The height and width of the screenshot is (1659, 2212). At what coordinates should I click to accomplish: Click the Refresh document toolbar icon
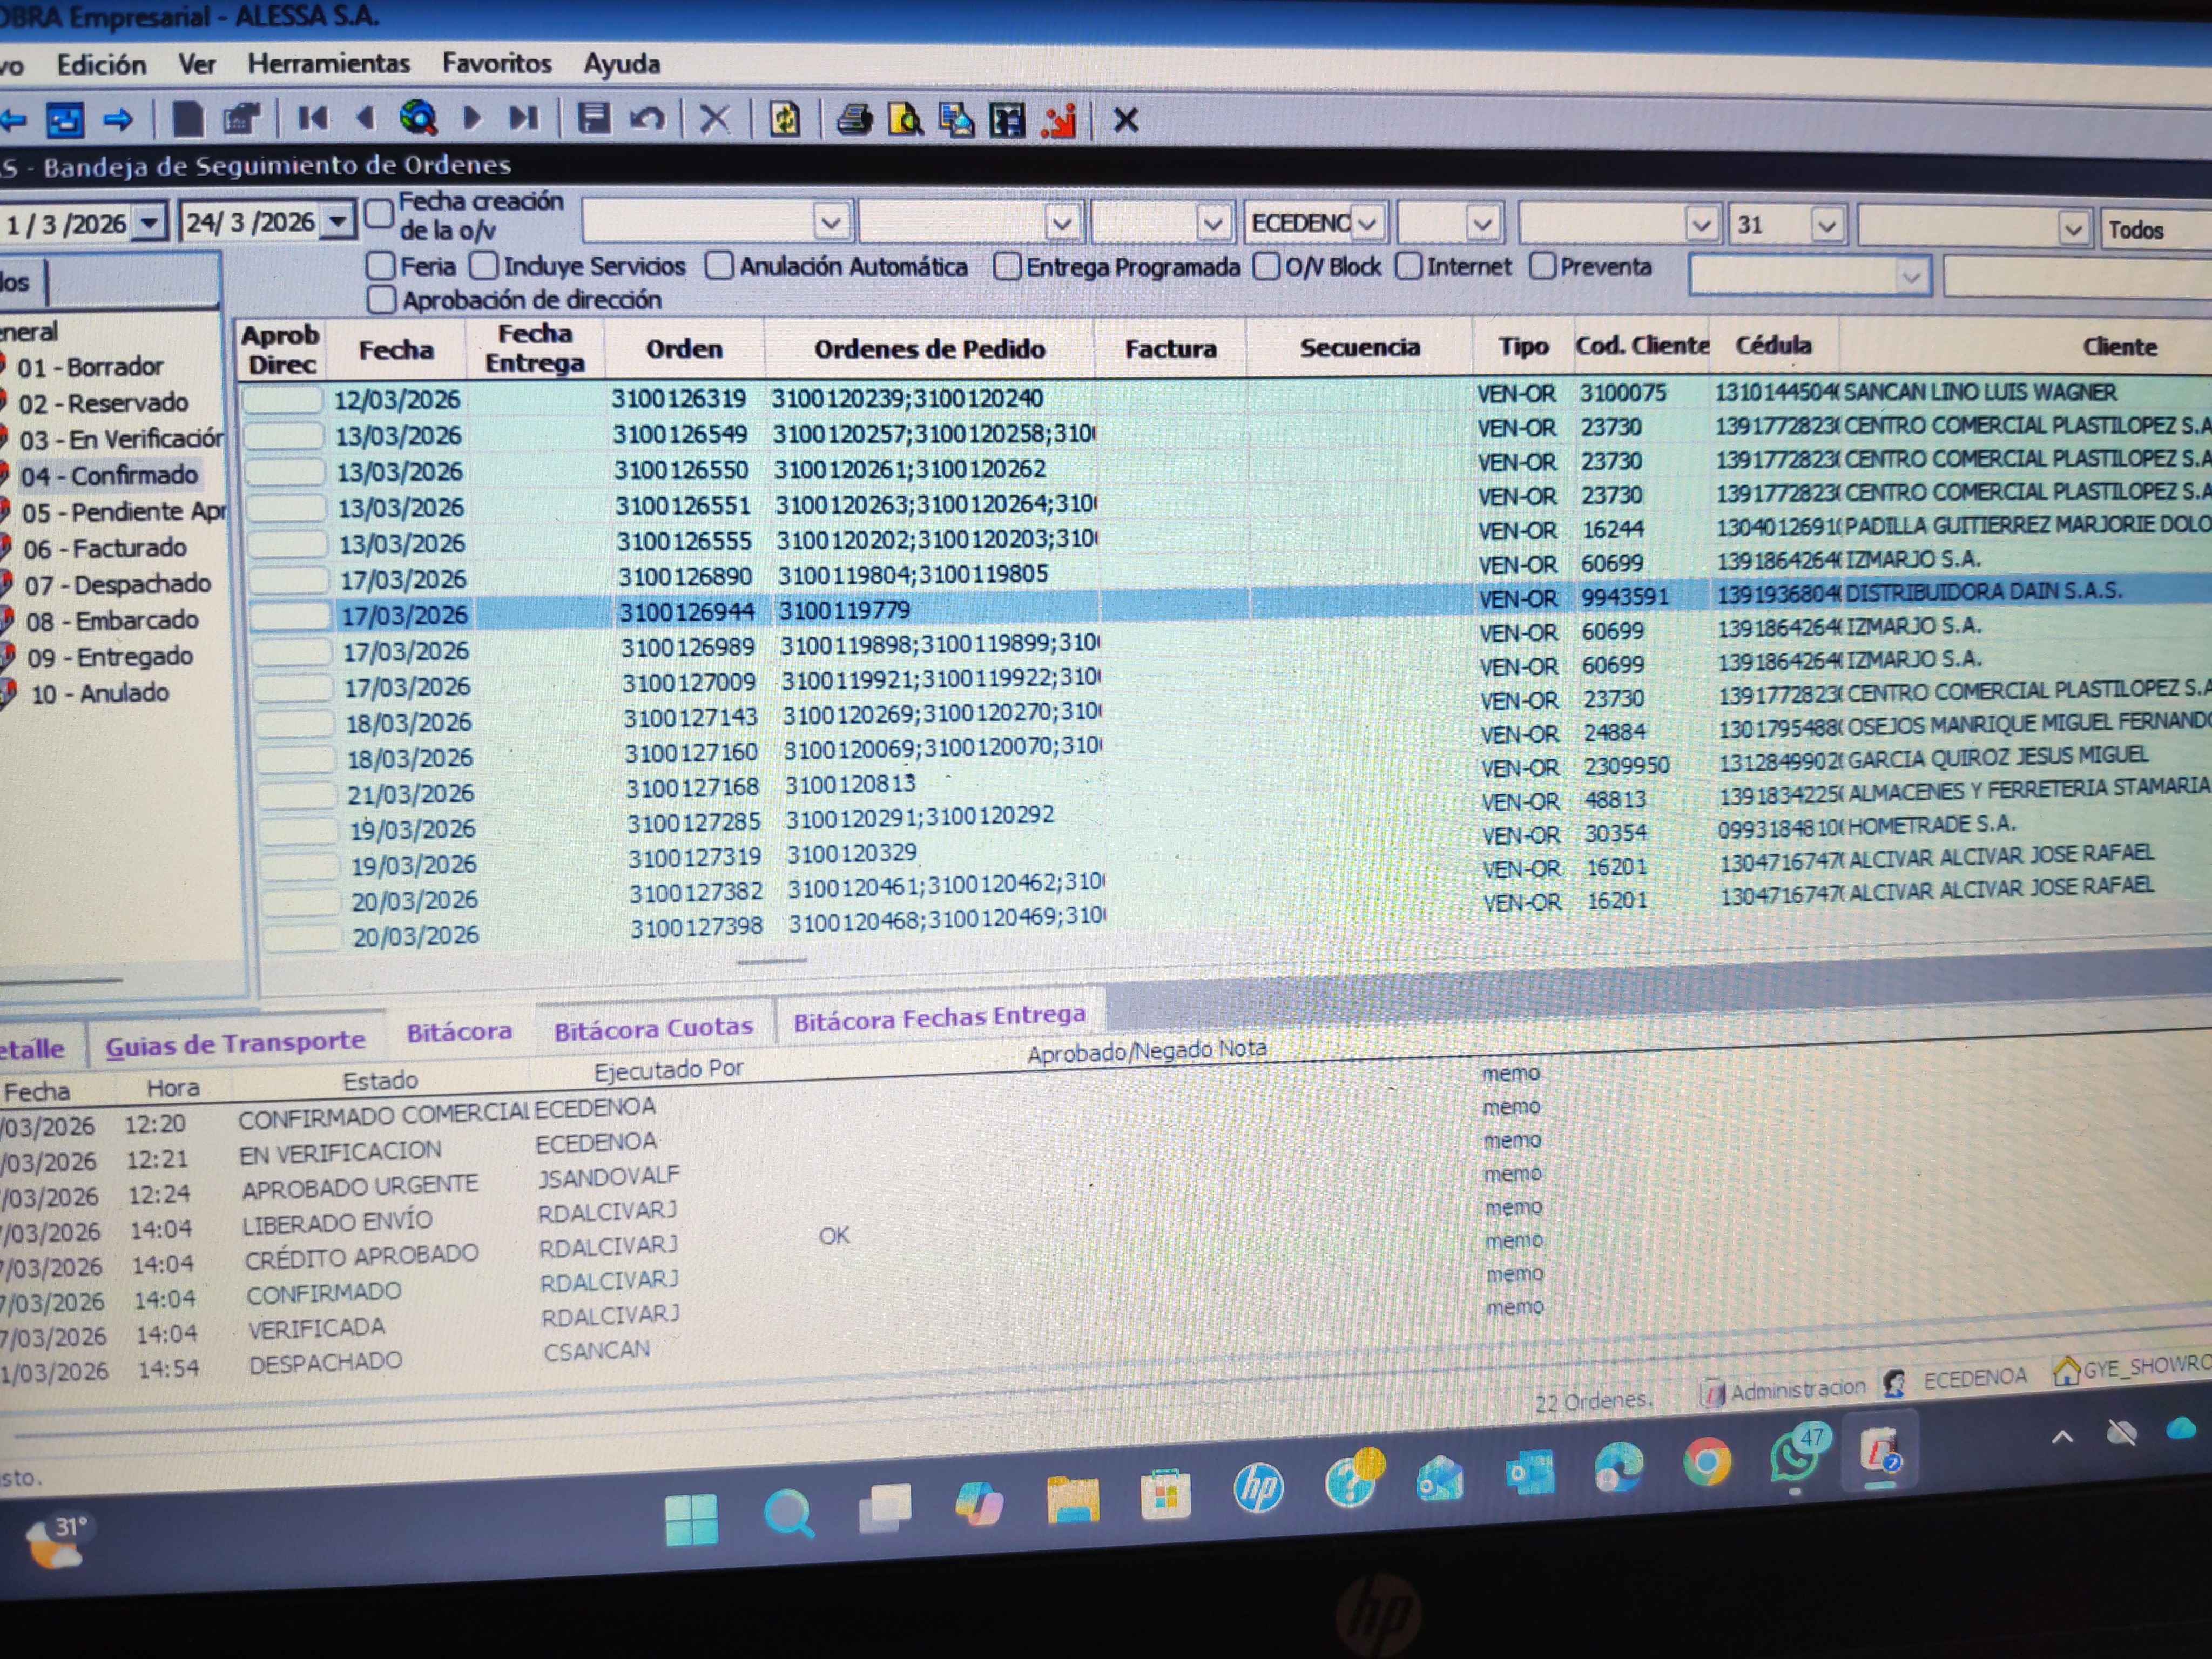tap(785, 120)
